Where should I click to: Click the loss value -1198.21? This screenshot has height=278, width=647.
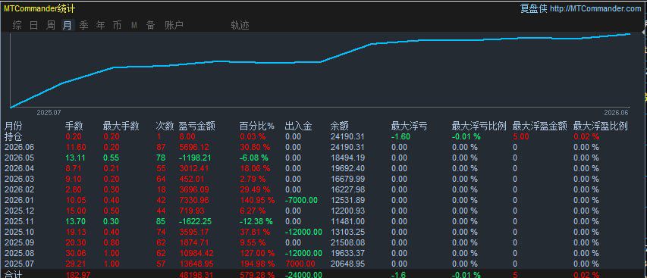point(195,158)
